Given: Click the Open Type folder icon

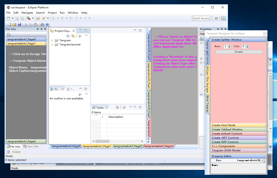Looking at the screenshot, I should [38, 18].
